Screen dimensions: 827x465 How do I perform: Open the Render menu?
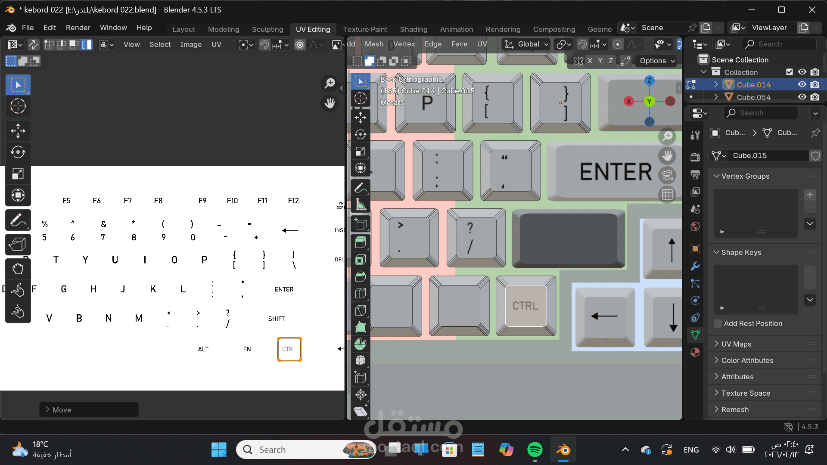(78, 28)
